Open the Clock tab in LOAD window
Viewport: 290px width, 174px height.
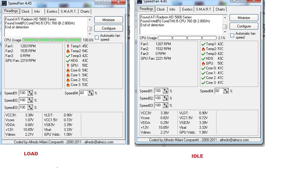coord(25,11)
